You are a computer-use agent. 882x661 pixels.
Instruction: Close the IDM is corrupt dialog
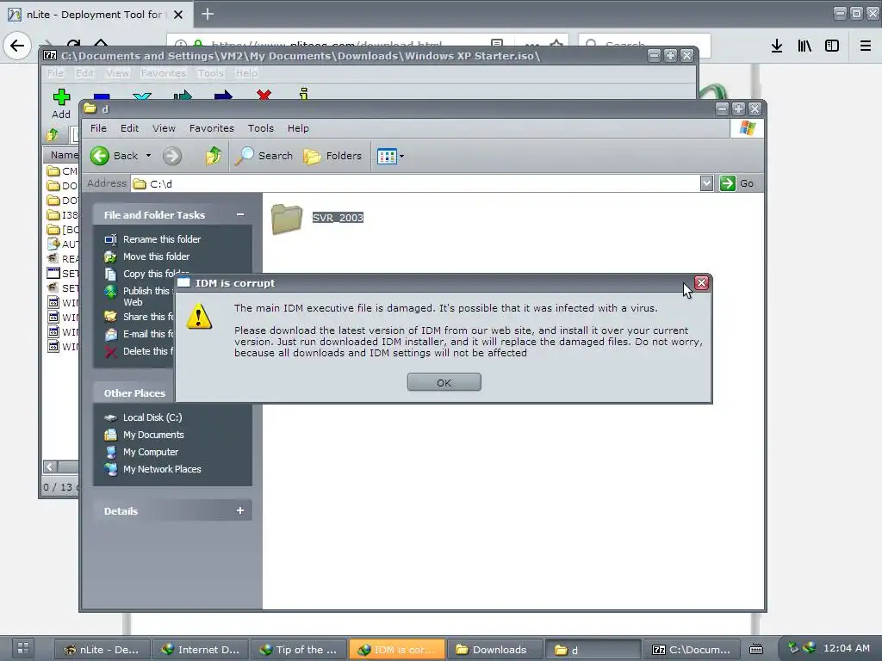pyautogui.click(x=701, y=282)
